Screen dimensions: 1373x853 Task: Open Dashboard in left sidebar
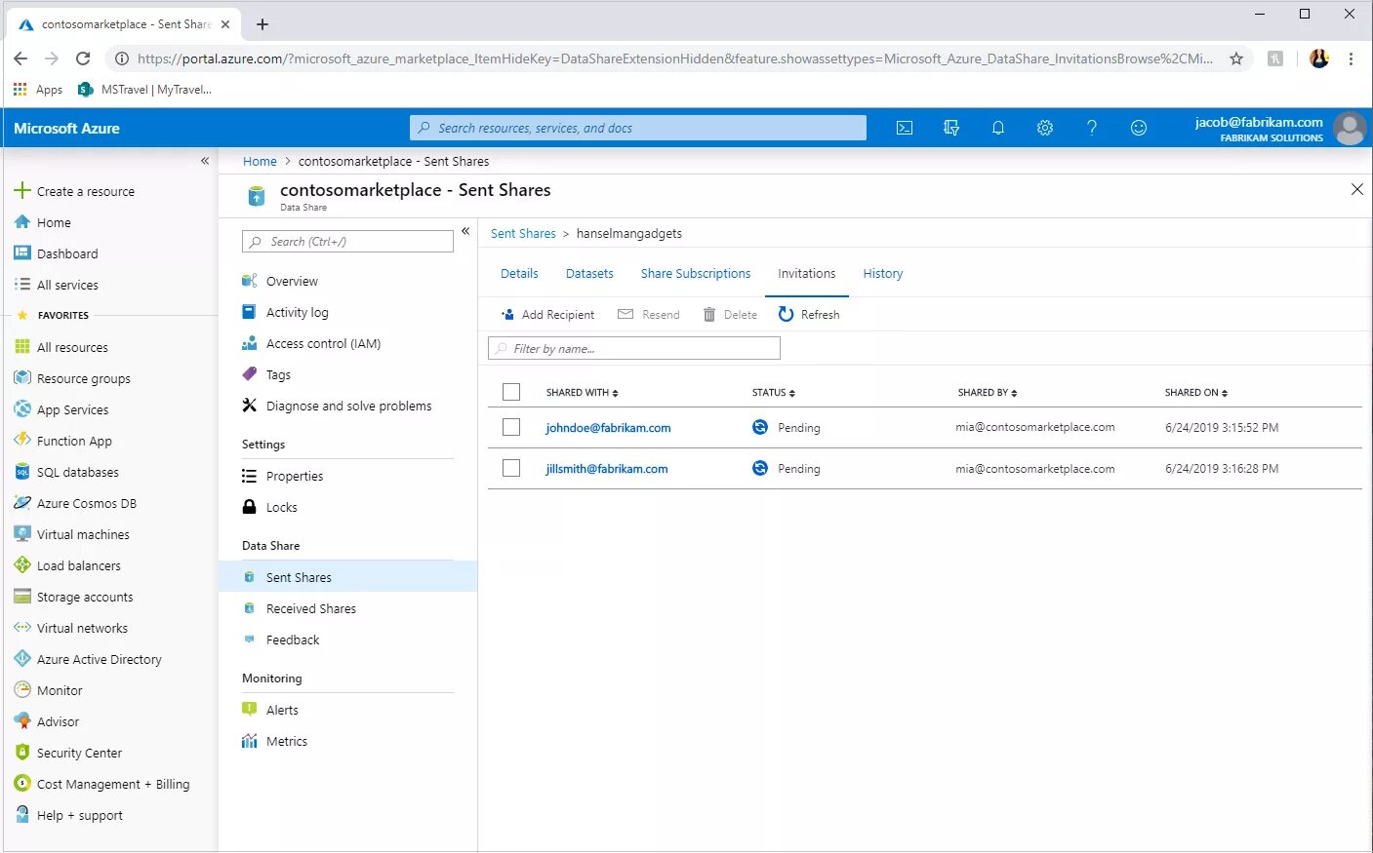[x=67, y=253]
